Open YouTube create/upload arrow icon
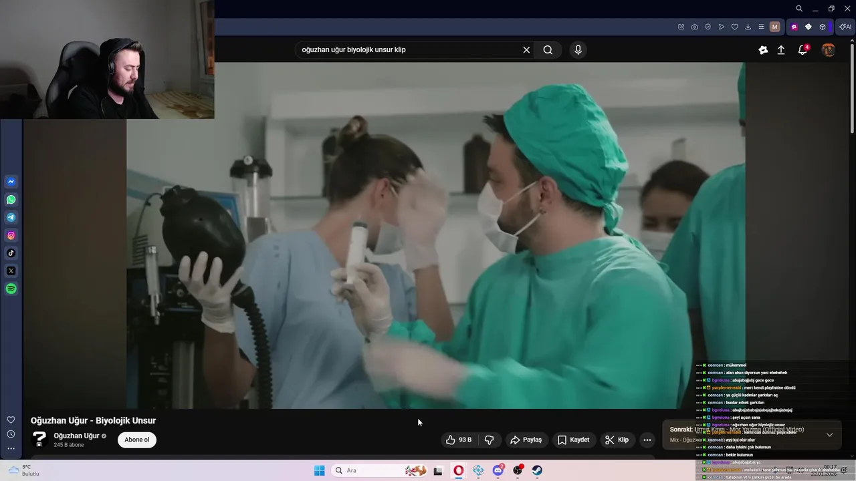 coord(781,49)
